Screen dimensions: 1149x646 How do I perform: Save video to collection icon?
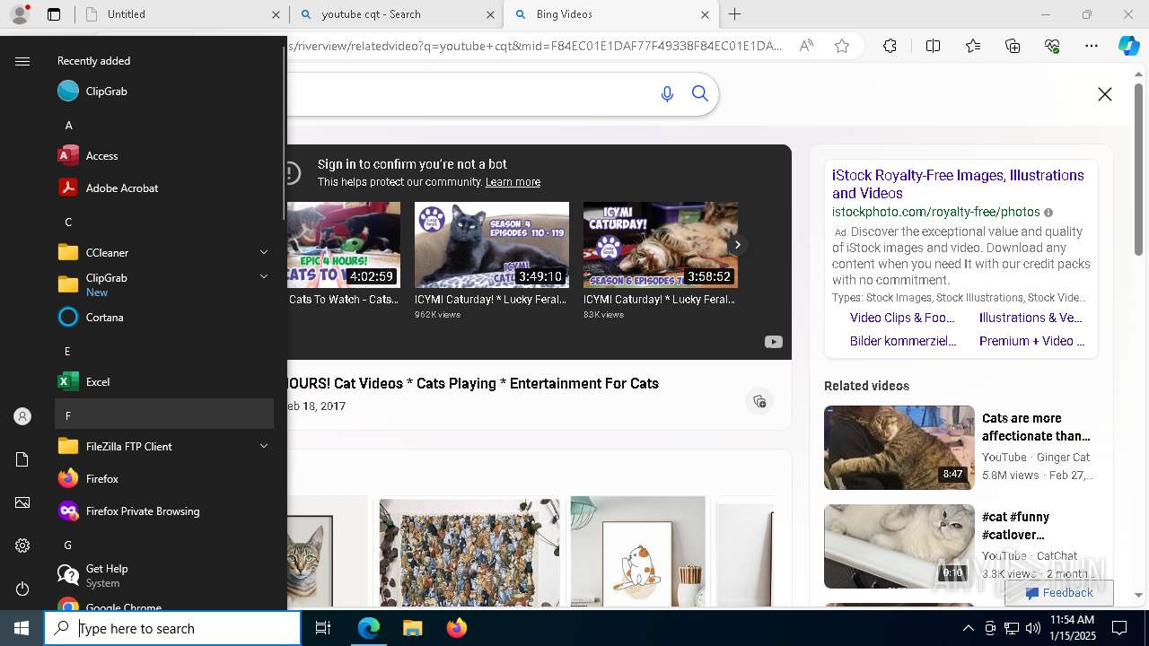759,401
